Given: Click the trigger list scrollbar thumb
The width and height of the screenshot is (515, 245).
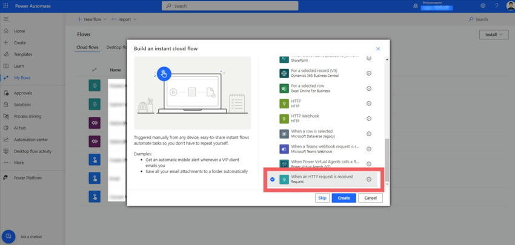Looking at the screenshot, I should pos(387,159).
